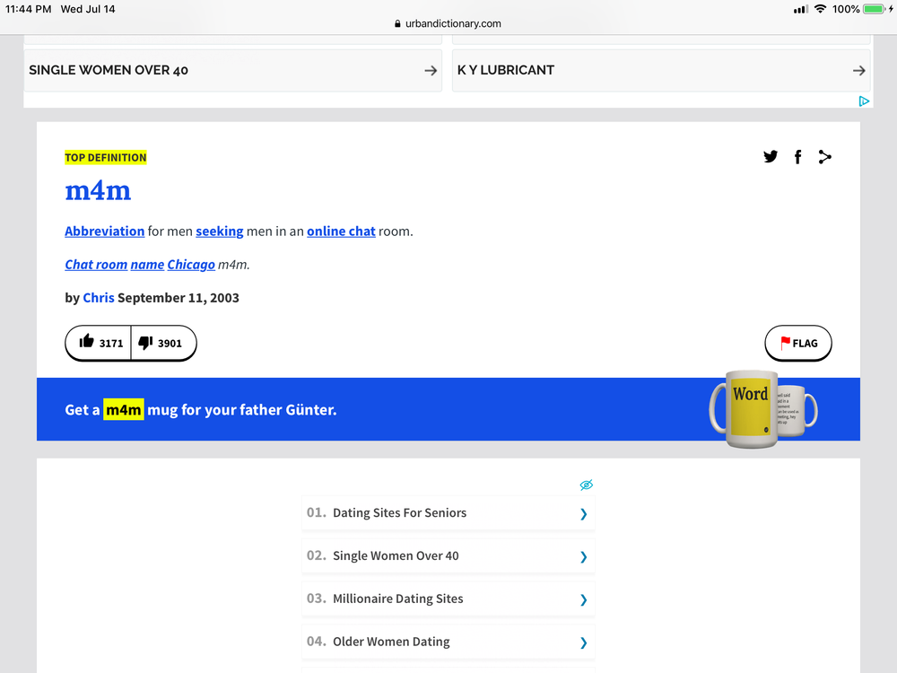Open Dating Sites For Seniors arrow
897x673 pixels.
[x=583, y=514]
